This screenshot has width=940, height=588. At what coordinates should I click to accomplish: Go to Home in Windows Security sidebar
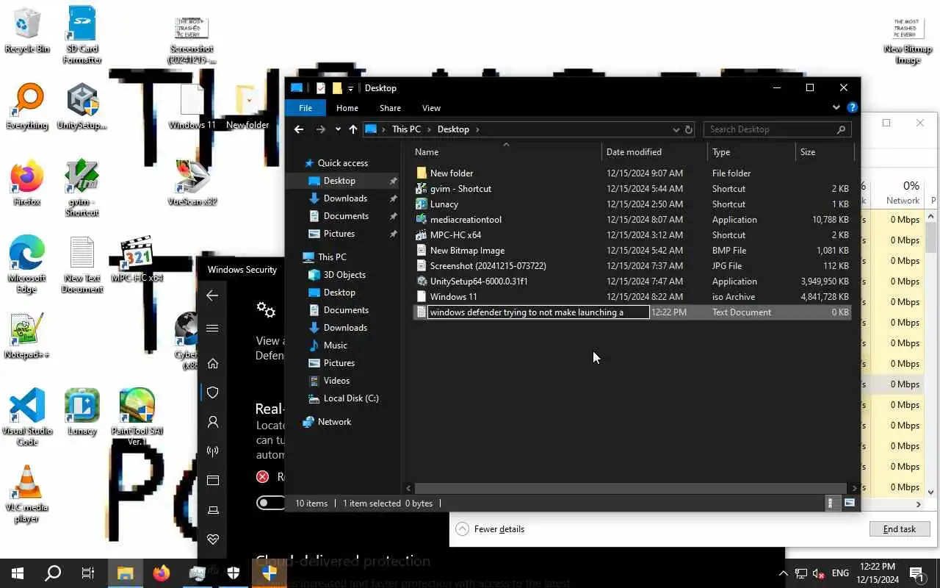212,363
